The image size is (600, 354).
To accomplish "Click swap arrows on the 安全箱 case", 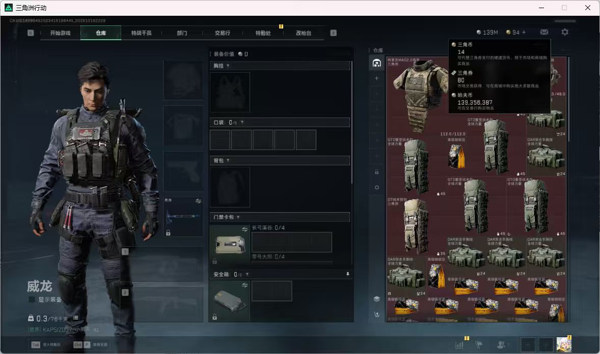I will 244,285.
